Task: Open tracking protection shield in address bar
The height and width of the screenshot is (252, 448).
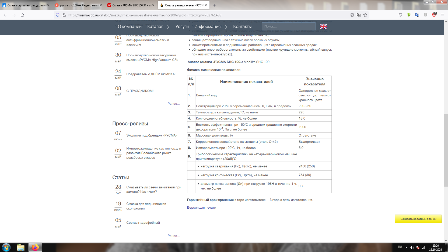Action: tap(58, 15)
